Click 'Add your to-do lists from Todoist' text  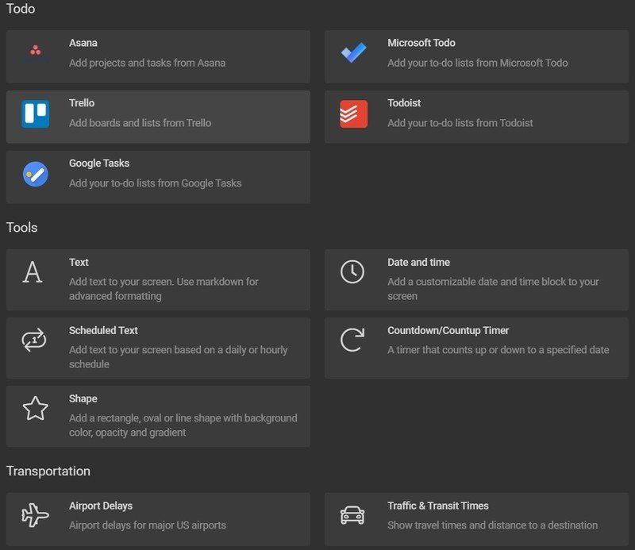pos(460,123)
